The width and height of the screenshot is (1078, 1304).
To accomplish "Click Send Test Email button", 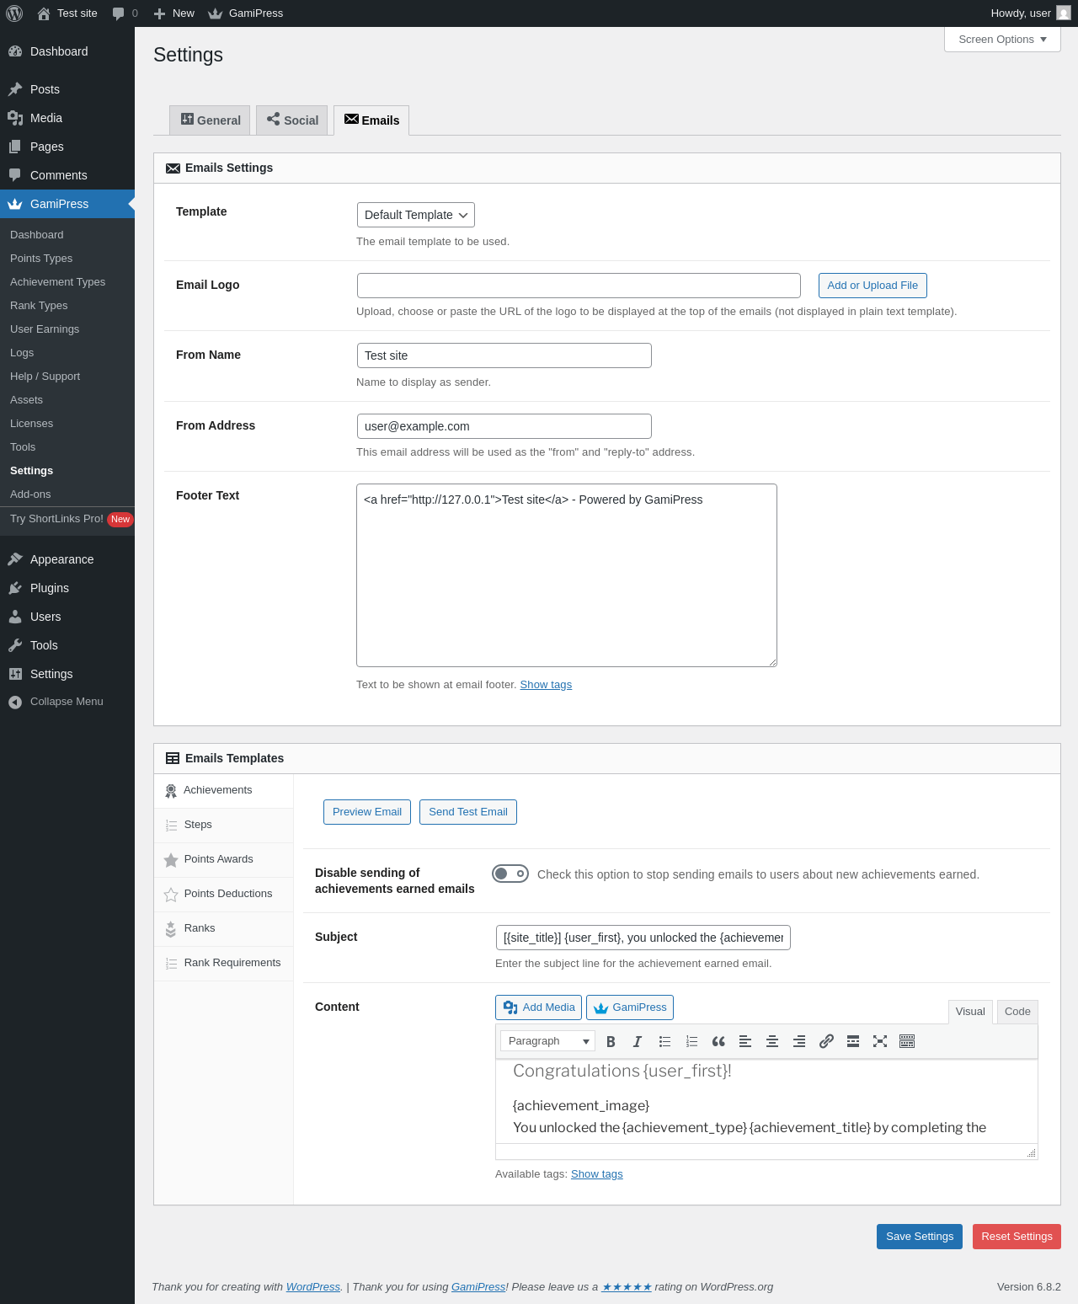I will [x=468, y=812].
